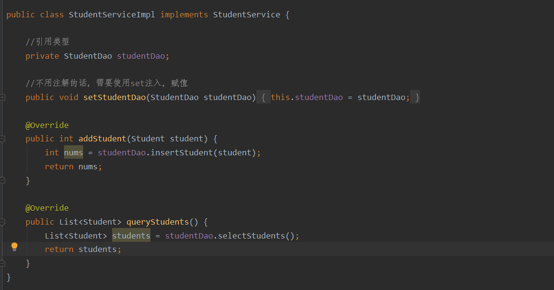Collapse the addStudent method using gutter fold marker

click(x=2, y=139)
